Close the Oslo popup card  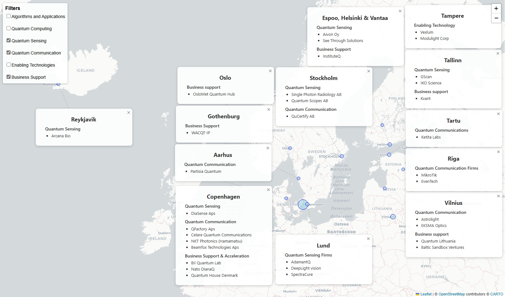[270, 71]
